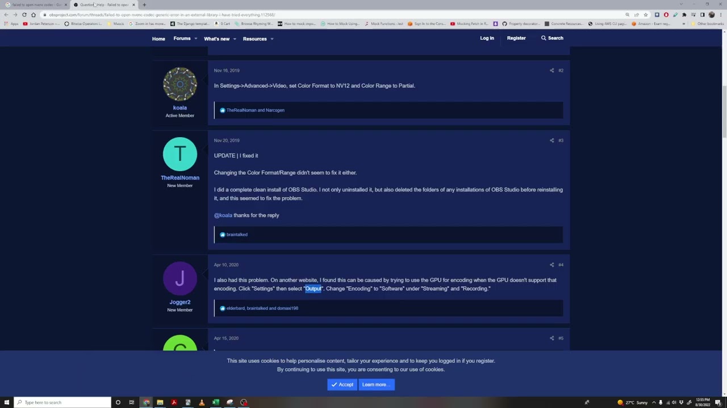Open TheRealNoman username link

179,178
